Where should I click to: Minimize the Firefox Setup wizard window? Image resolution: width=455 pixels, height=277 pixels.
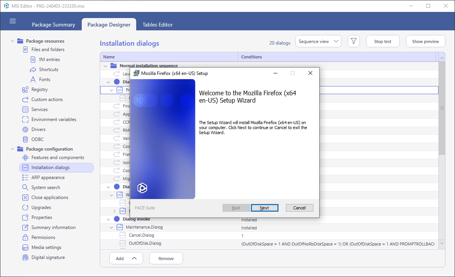coord(275,73)
